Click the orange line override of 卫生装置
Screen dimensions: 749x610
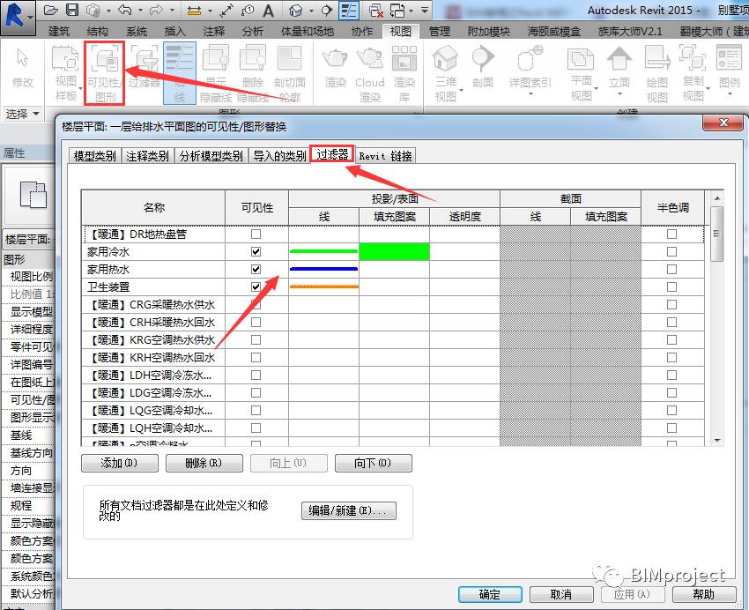tap(324, 287)
